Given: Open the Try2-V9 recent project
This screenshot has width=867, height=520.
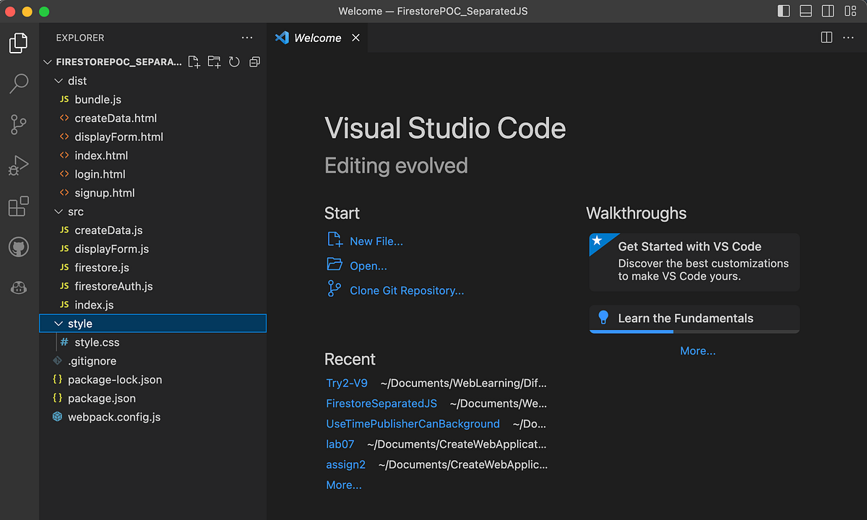Looking at the screenshot, I should click(x=346, y=383).
